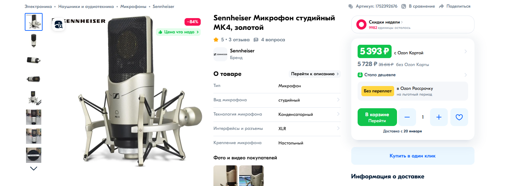This screenshot has width=511, height=186.
Task: Click the compare icon next to В сравнение
Action: [404, 6]
